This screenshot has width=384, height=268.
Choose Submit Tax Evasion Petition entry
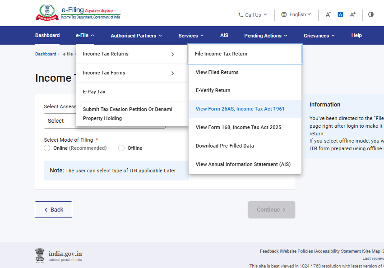132,114
